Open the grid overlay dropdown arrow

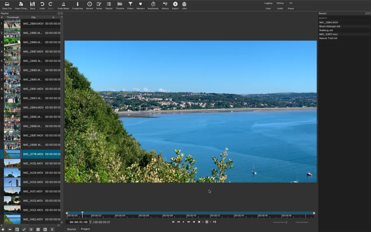click(210, 222)
